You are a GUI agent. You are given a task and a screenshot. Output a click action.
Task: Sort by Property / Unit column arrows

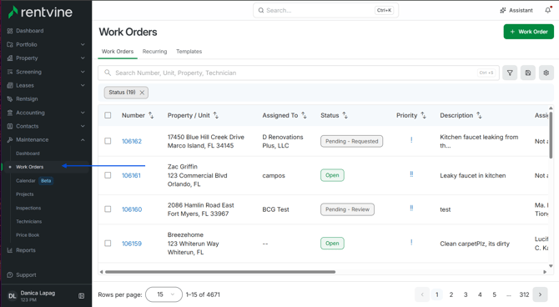(216, 115)
